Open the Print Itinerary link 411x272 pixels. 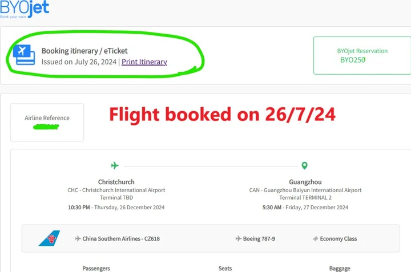click(144, 62)
